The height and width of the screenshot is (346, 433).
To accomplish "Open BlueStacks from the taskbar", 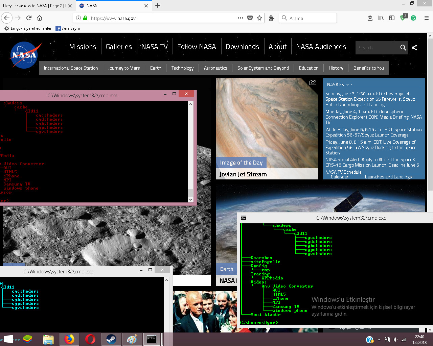I will click(x=28, y=339).
